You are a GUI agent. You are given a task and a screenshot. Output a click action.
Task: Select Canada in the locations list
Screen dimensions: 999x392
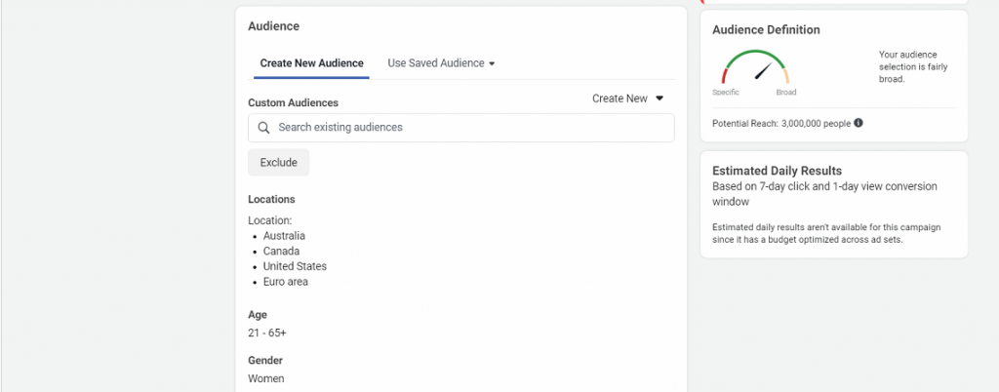[x=281, y=252]
